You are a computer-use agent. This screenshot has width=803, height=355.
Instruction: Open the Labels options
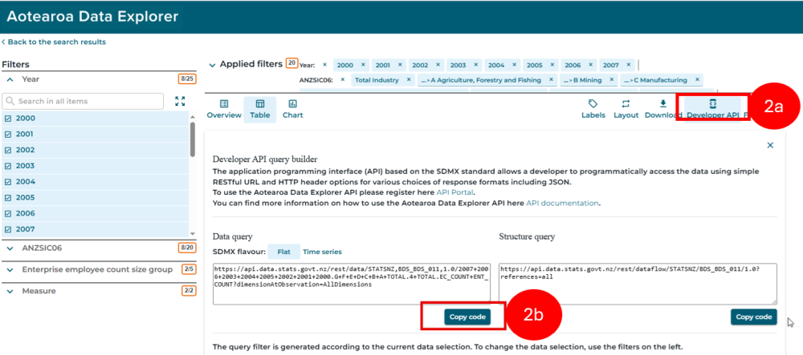click(x=593, y=109)
